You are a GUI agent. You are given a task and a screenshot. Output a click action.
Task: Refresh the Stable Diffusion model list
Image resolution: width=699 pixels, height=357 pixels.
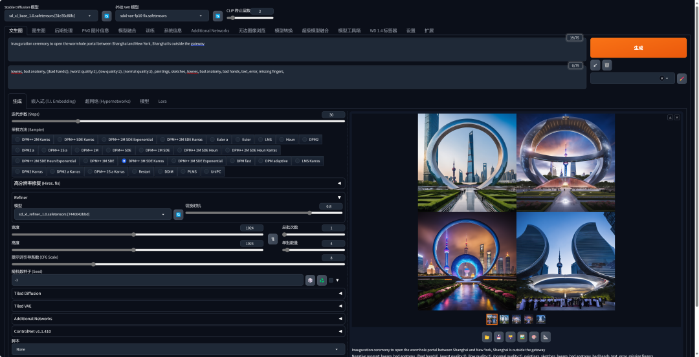(x=107, y=16)
